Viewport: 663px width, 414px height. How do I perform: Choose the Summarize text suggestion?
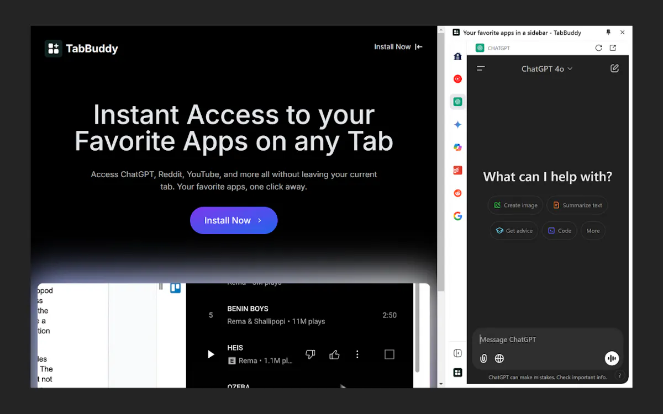click(x=577, y=205)
